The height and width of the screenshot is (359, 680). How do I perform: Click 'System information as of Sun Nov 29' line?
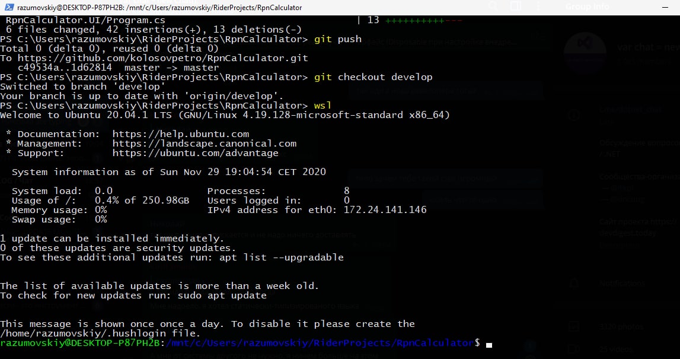(x=169, y=172)
